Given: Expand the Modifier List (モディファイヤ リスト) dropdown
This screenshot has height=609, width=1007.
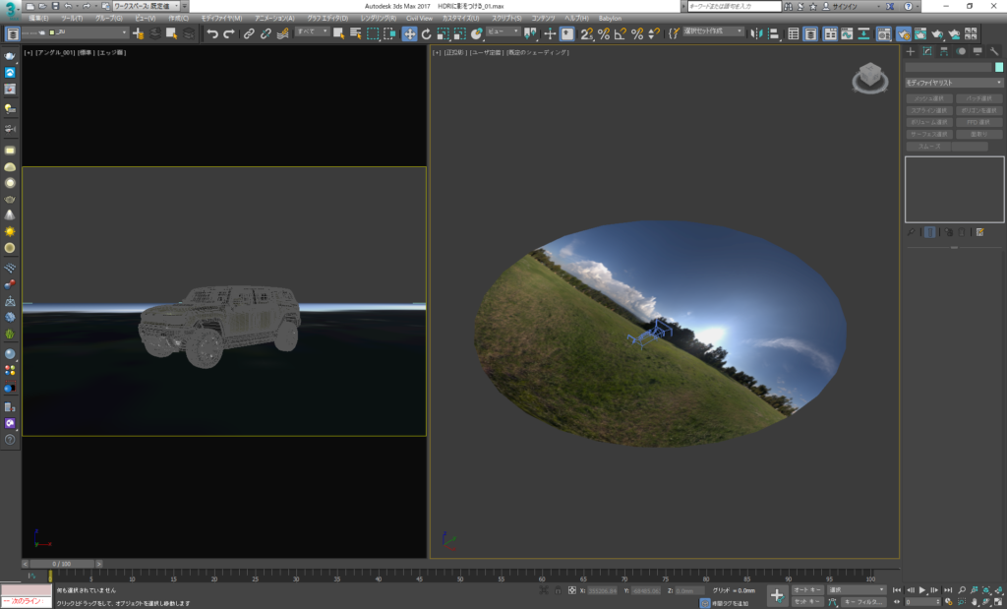Looking at the screenshot, I should click(x=953, y=83).
